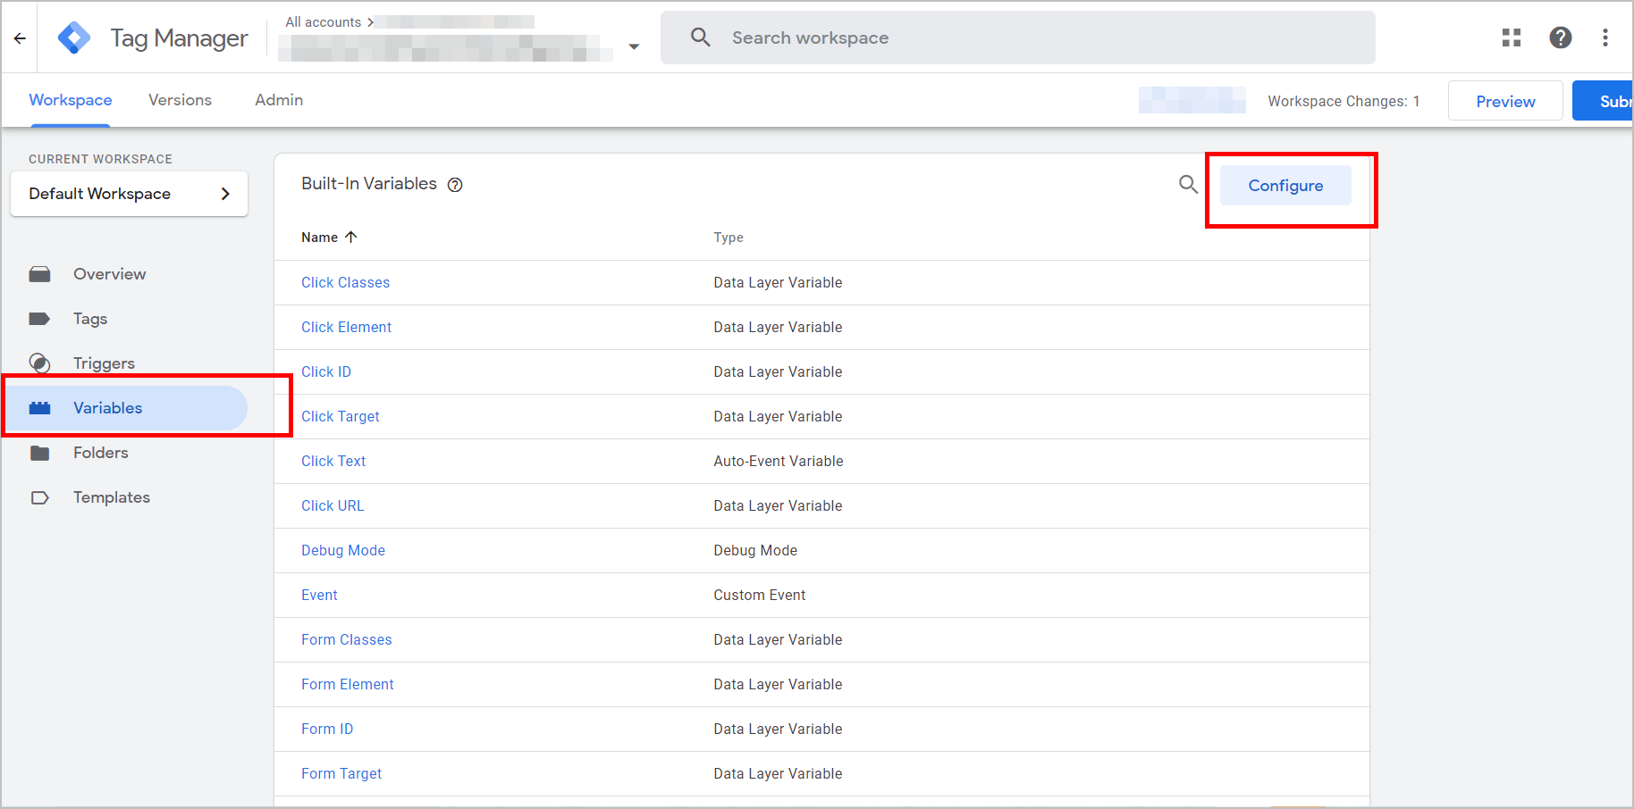Screen dimensions: 1634x809
Task: Click the Configure button
Action: tap(1285, 185)
